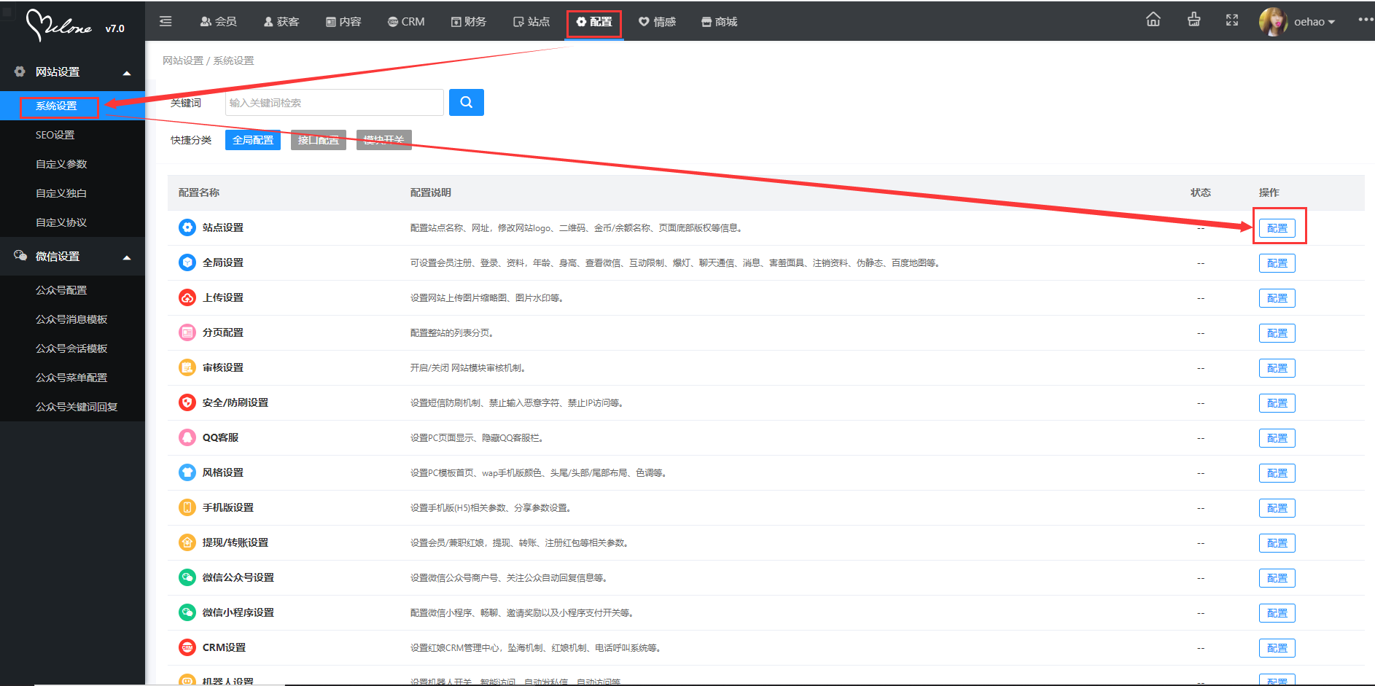Image resolution: width=1375 pixels, height=686 pixels.
Task: Click the 微信公众号设置 WeChat icon
Action: [x=187, y=577]
